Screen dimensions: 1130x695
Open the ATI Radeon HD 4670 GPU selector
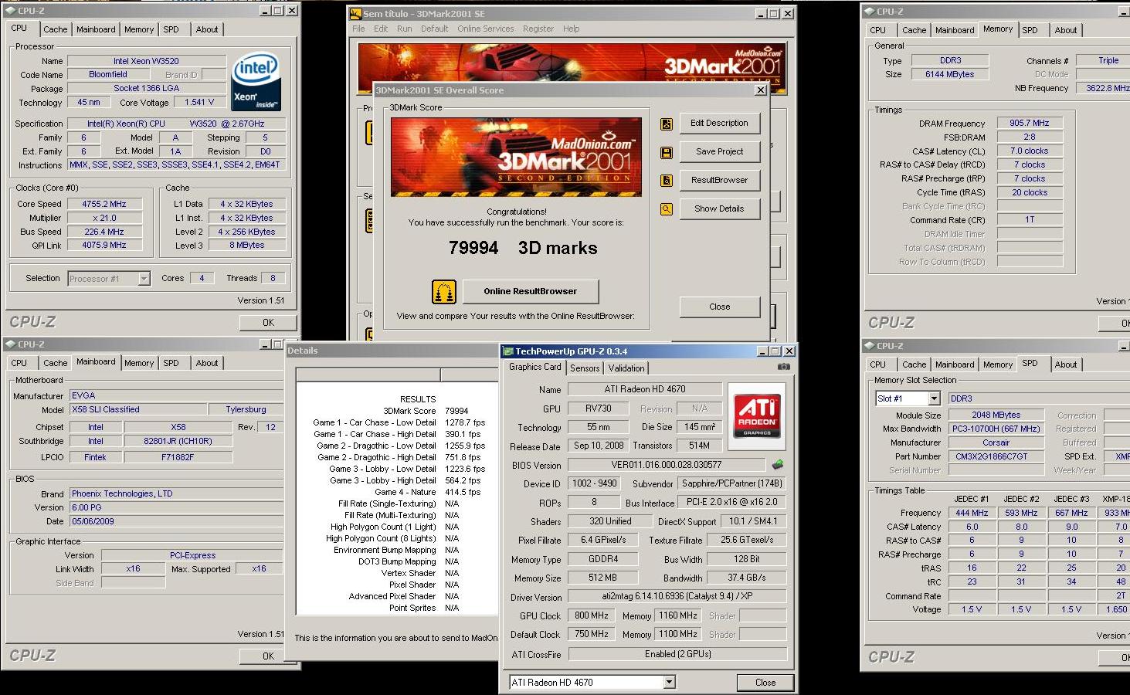coord(669,683)
